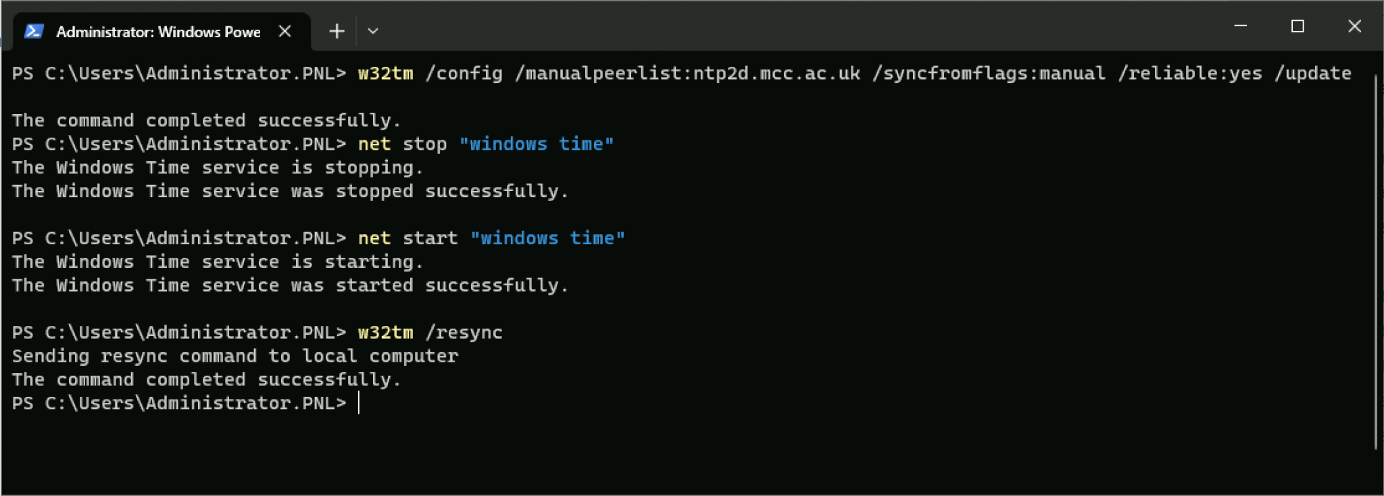
Task: Open a new terminal tab with the plus icon
Action: [x=336, y=31]
